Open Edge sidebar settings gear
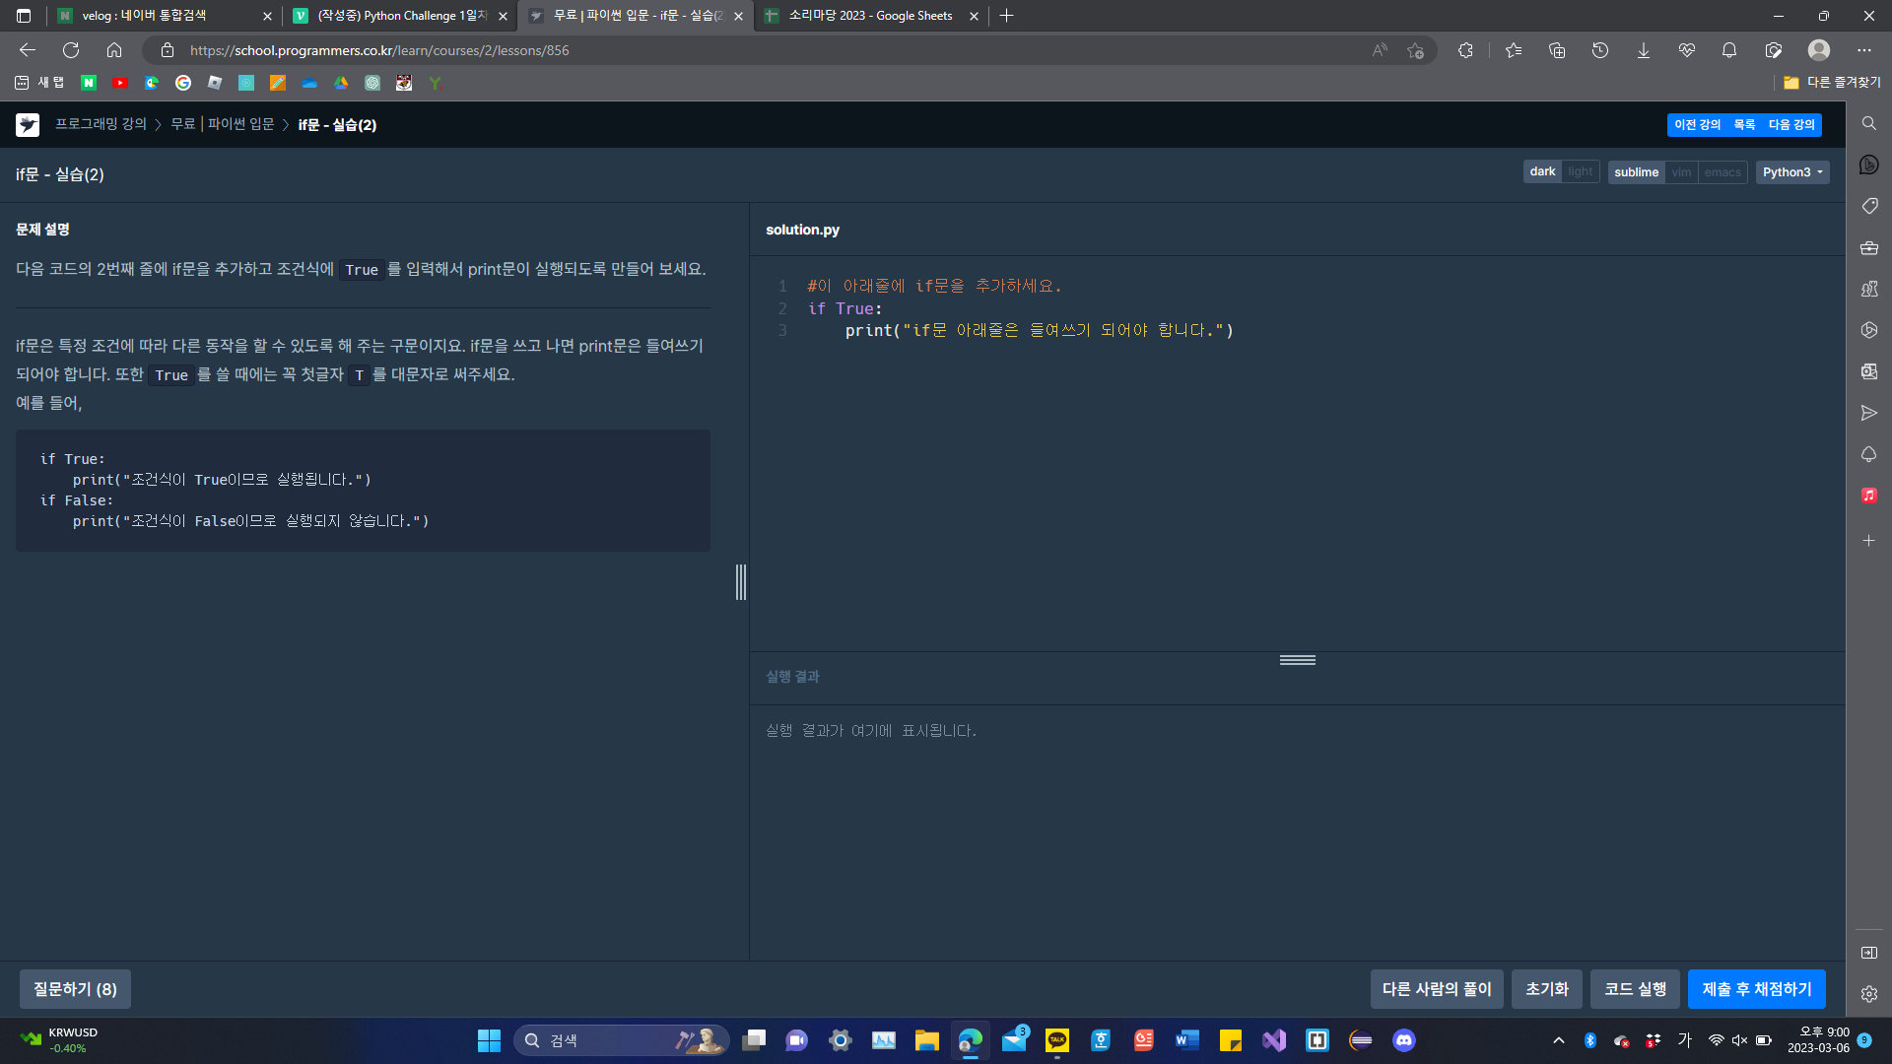Viewport: 1892px width, 1064px height. point(1868,994)
